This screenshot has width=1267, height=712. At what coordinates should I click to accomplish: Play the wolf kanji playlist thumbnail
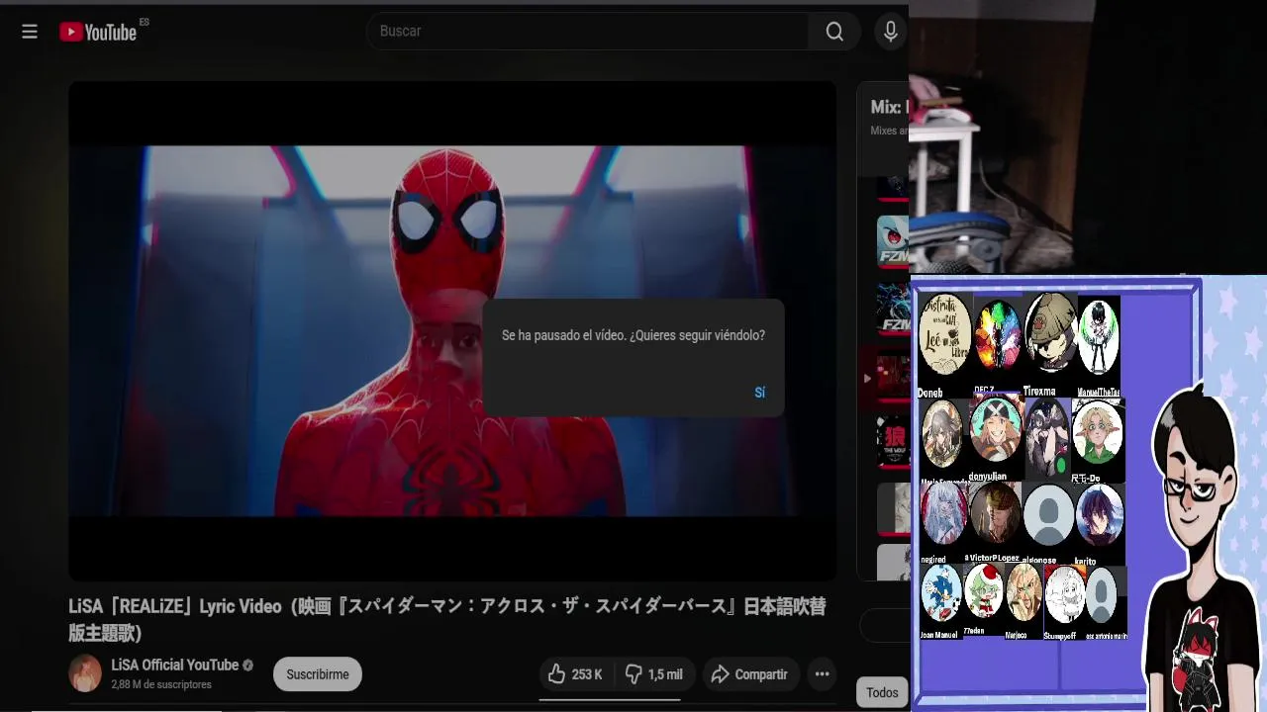[893, 442]
